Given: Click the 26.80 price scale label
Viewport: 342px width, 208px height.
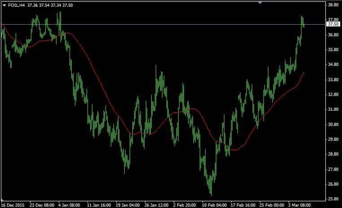Looking at the screenshot, I should (333, 184).
